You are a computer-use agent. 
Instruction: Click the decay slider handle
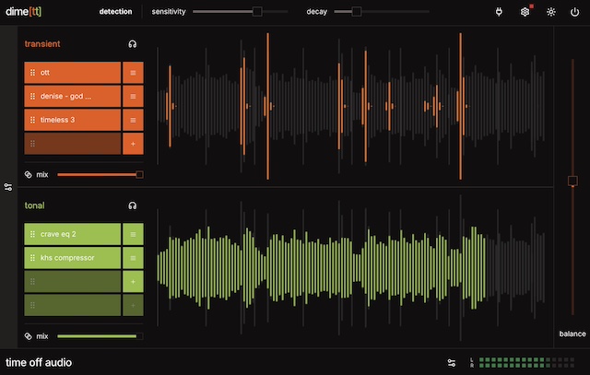tap(357, 12)
